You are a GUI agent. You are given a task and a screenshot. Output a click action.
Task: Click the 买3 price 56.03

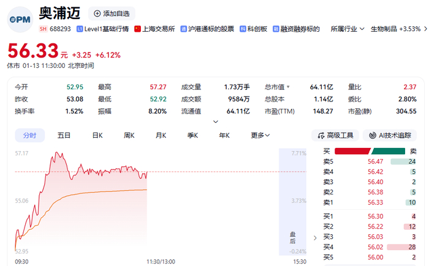(x=375, y=237)
